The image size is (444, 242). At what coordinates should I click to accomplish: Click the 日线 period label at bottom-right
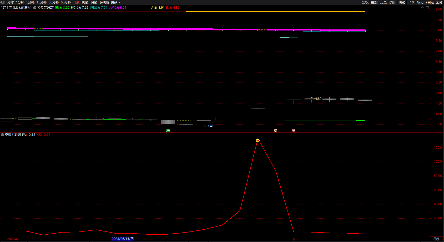pos(436,239)
